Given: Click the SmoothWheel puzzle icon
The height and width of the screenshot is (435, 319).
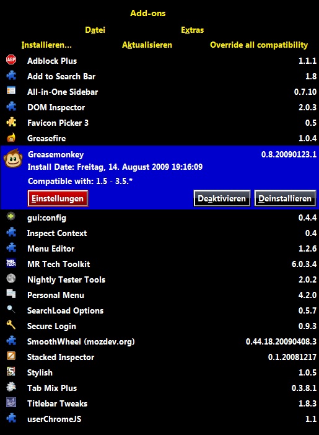Looking at the screenshot, I should pyautogui.click(x=11, y=341).
